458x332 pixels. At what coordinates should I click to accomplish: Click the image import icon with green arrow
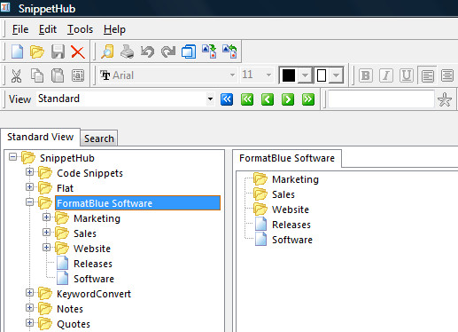tap(209, 51)
